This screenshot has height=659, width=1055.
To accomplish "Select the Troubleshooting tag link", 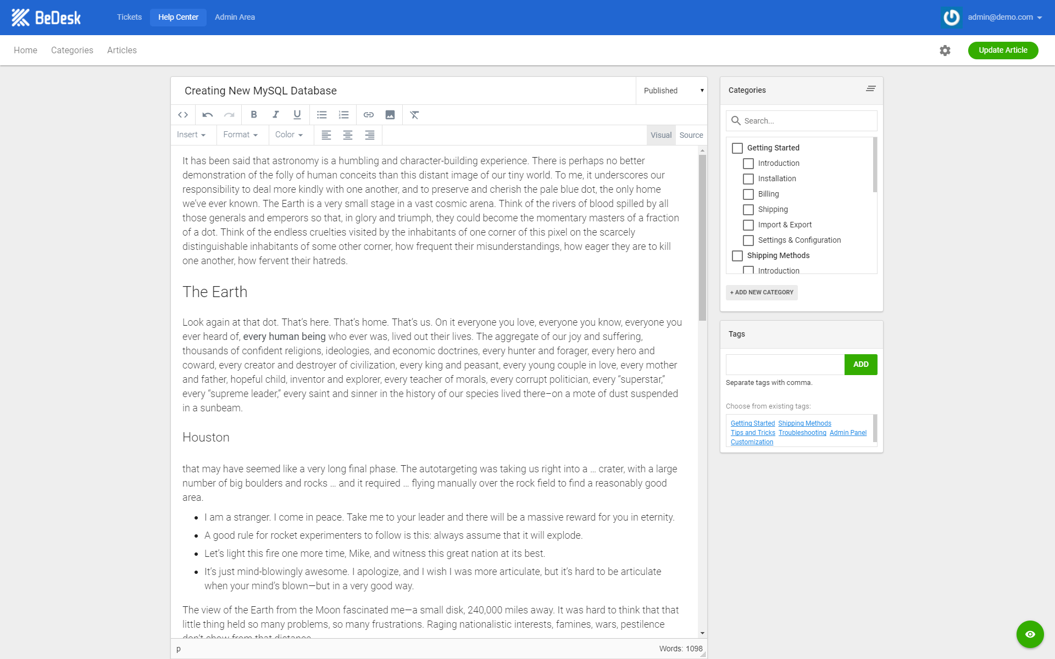I will pyautogui.click(x=802, y=433).
